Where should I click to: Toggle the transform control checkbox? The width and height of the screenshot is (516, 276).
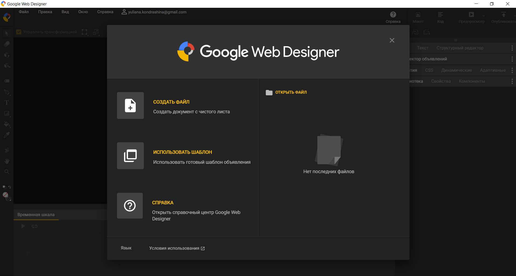click(x=19, y=32)
